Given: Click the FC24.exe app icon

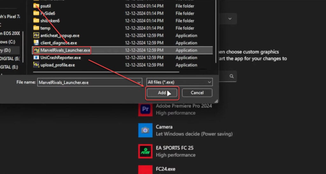Looking at the screenshot, I should click(145, 170).
